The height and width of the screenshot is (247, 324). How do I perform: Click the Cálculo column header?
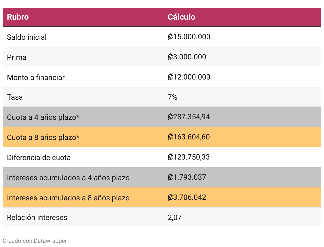click(x=181, y=17)
